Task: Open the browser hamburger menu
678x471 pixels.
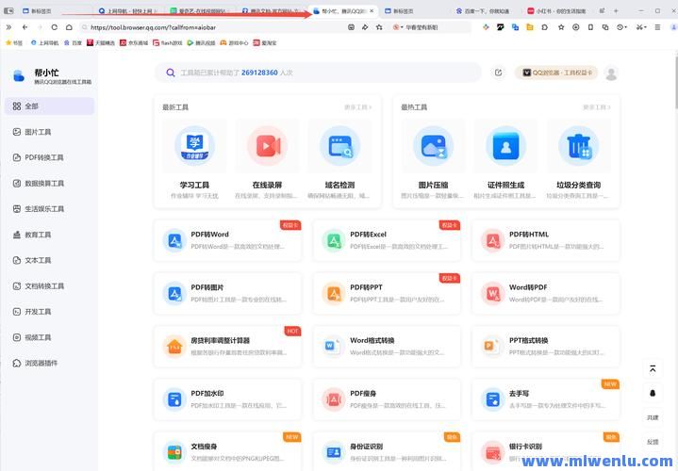Action: [x=657, y=27]
